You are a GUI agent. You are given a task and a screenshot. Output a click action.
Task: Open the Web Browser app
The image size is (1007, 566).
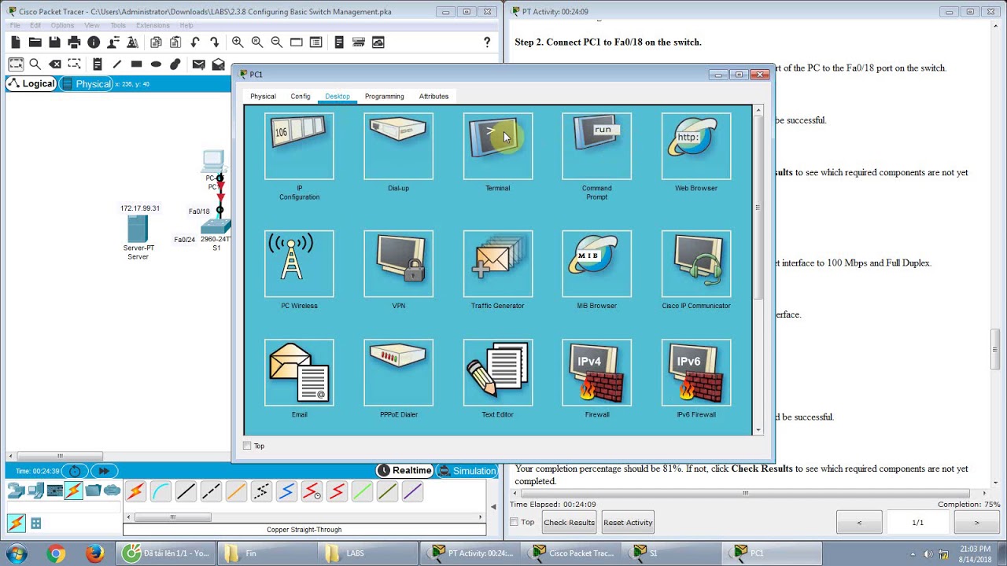point(695,147)
